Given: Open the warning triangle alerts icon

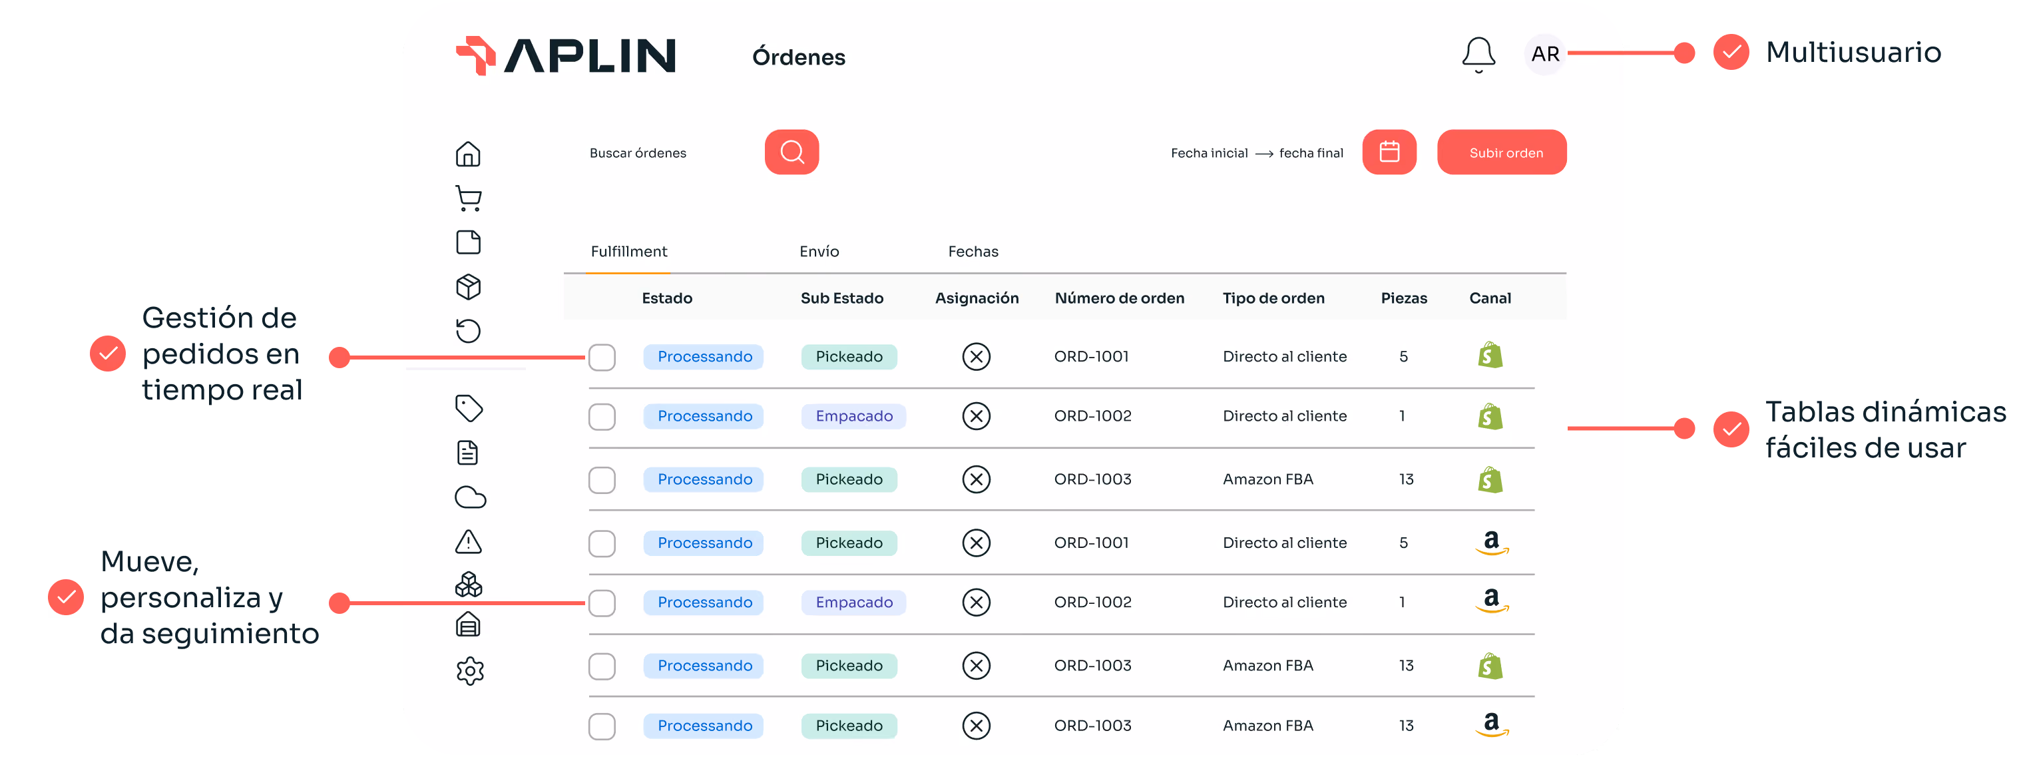Looking at the screenshot, I should pyautogui.click(x=468, y=541).
